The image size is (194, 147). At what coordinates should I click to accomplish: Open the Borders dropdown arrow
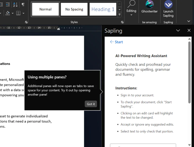pos(23,13)
